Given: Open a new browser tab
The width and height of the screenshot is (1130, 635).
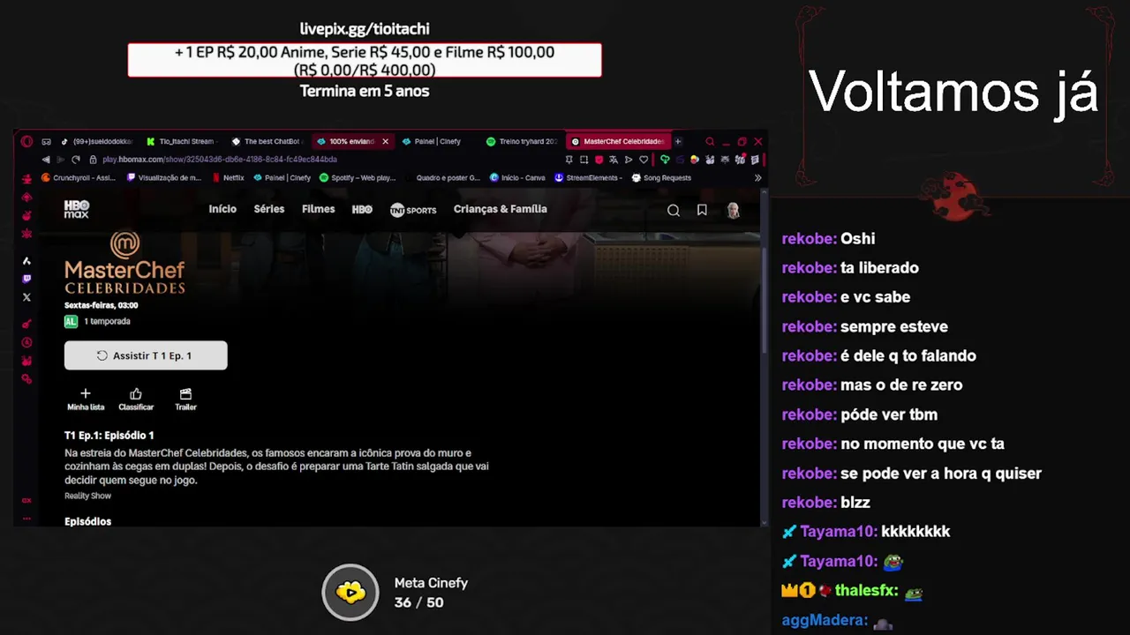Looking at the screenshot, I should click(x=678, y=141).
